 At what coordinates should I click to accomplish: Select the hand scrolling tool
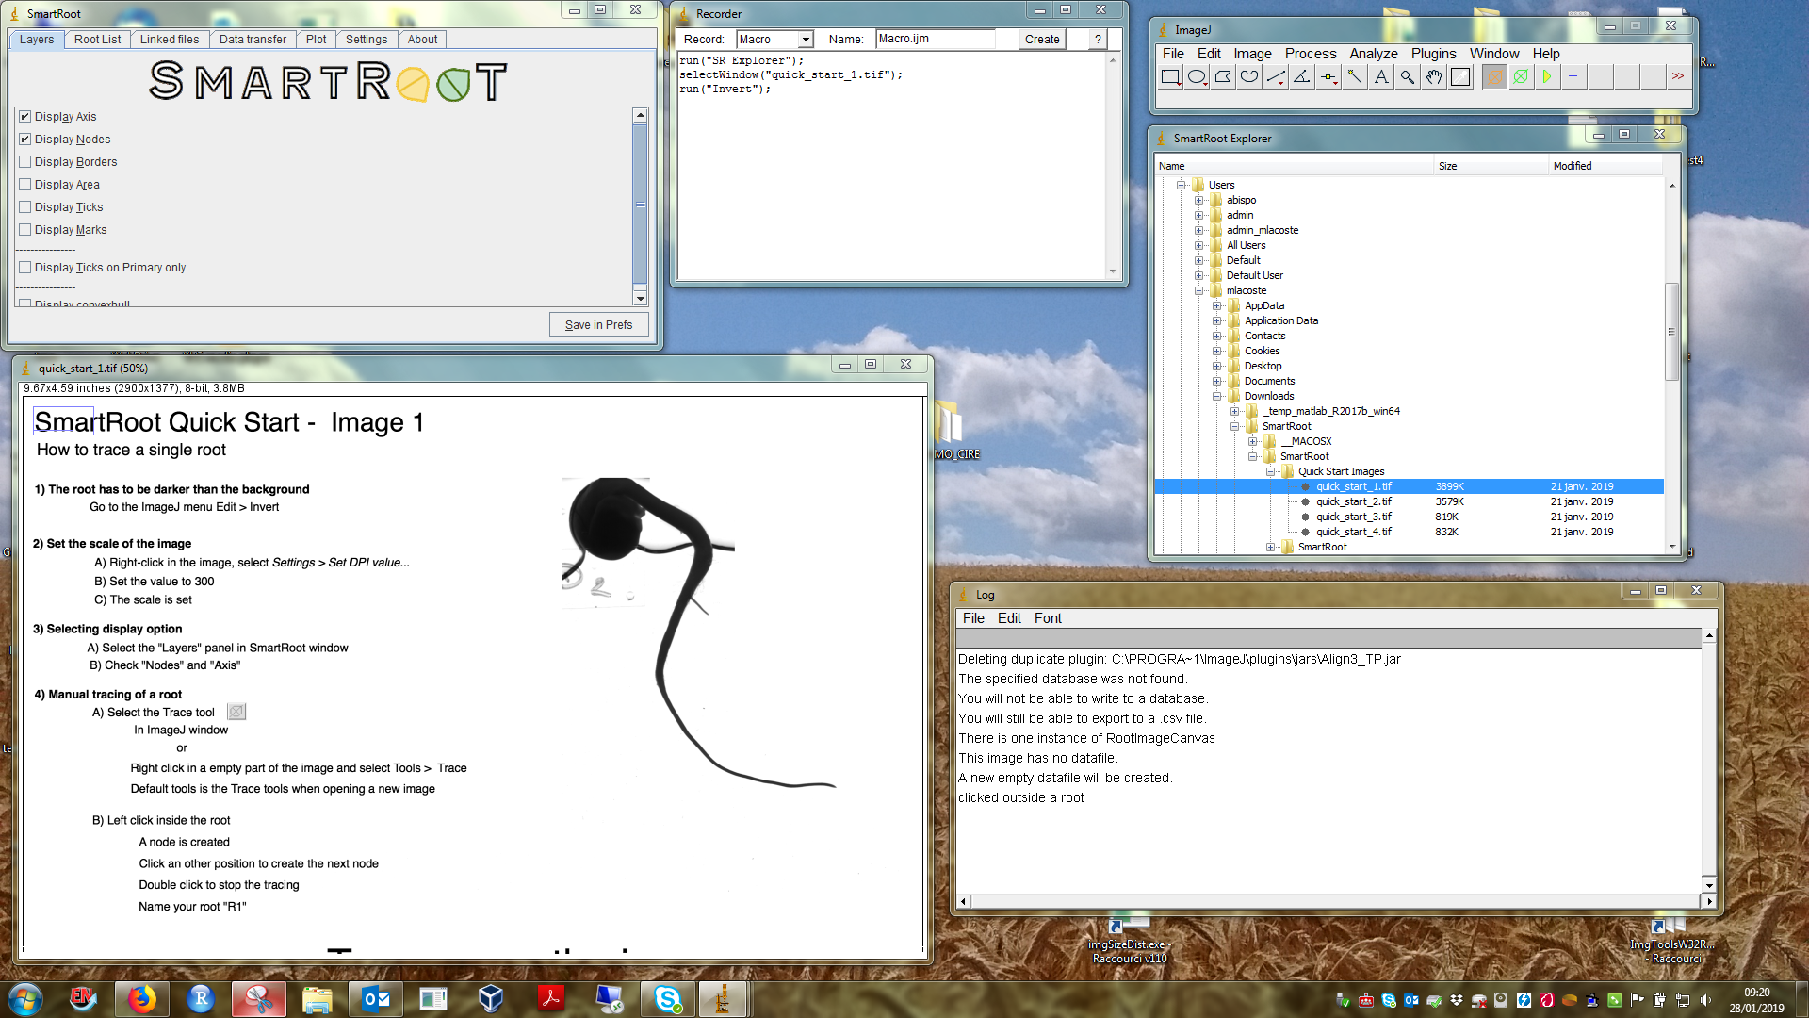pos(1433,77)
